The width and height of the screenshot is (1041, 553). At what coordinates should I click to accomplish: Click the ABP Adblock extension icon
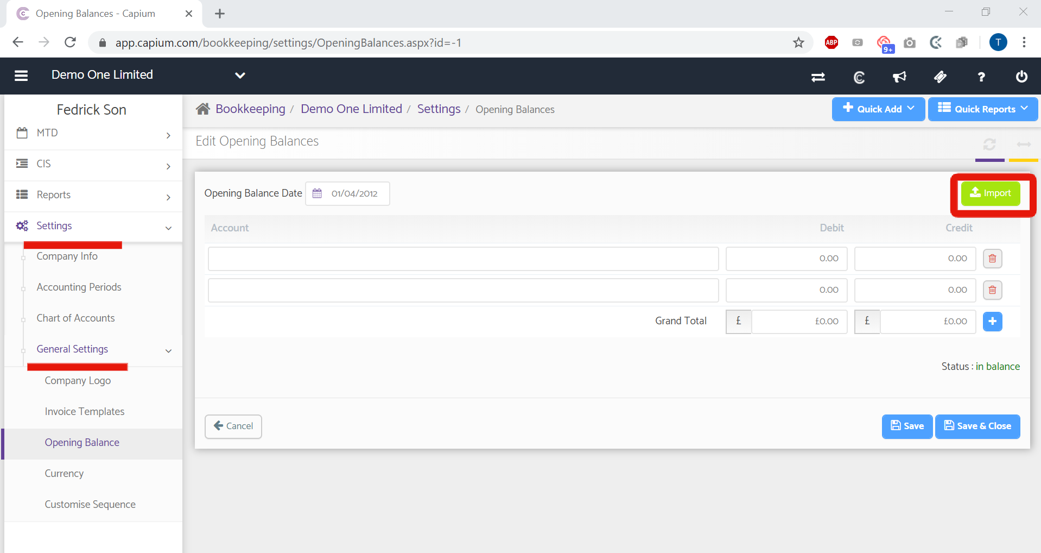pos(831,42)
